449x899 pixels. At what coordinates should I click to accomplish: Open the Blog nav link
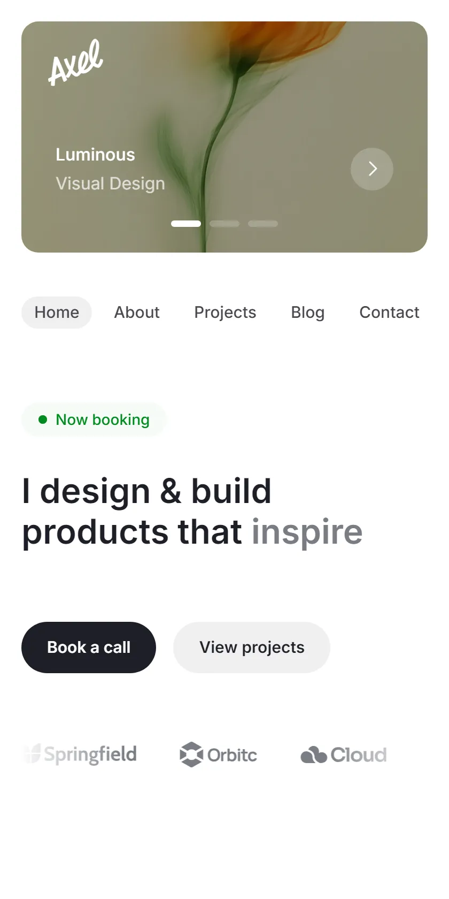[x=308, y=313]
